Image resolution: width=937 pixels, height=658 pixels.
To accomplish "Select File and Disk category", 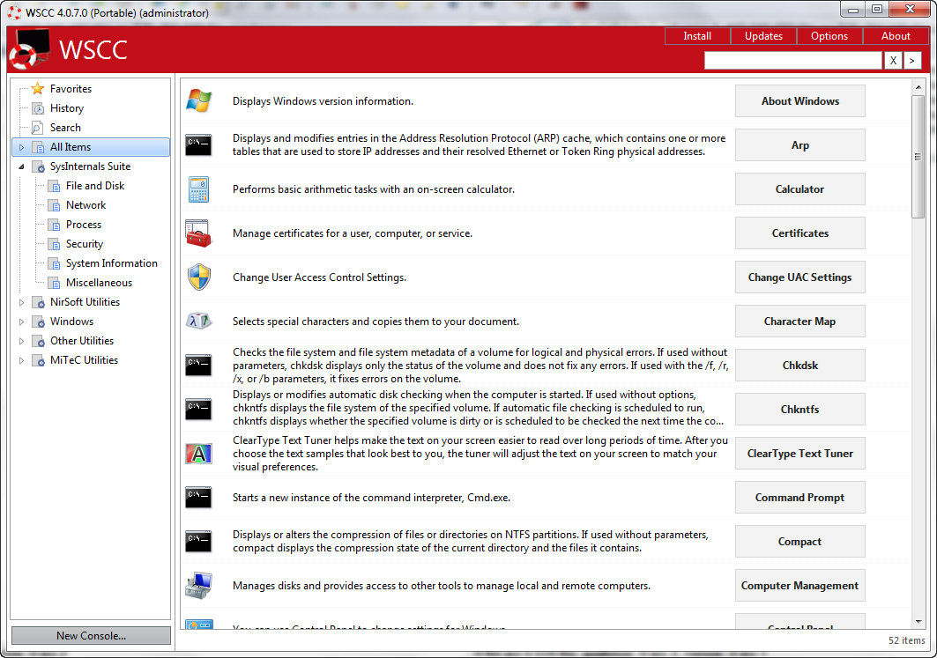I will click(95, 186).
